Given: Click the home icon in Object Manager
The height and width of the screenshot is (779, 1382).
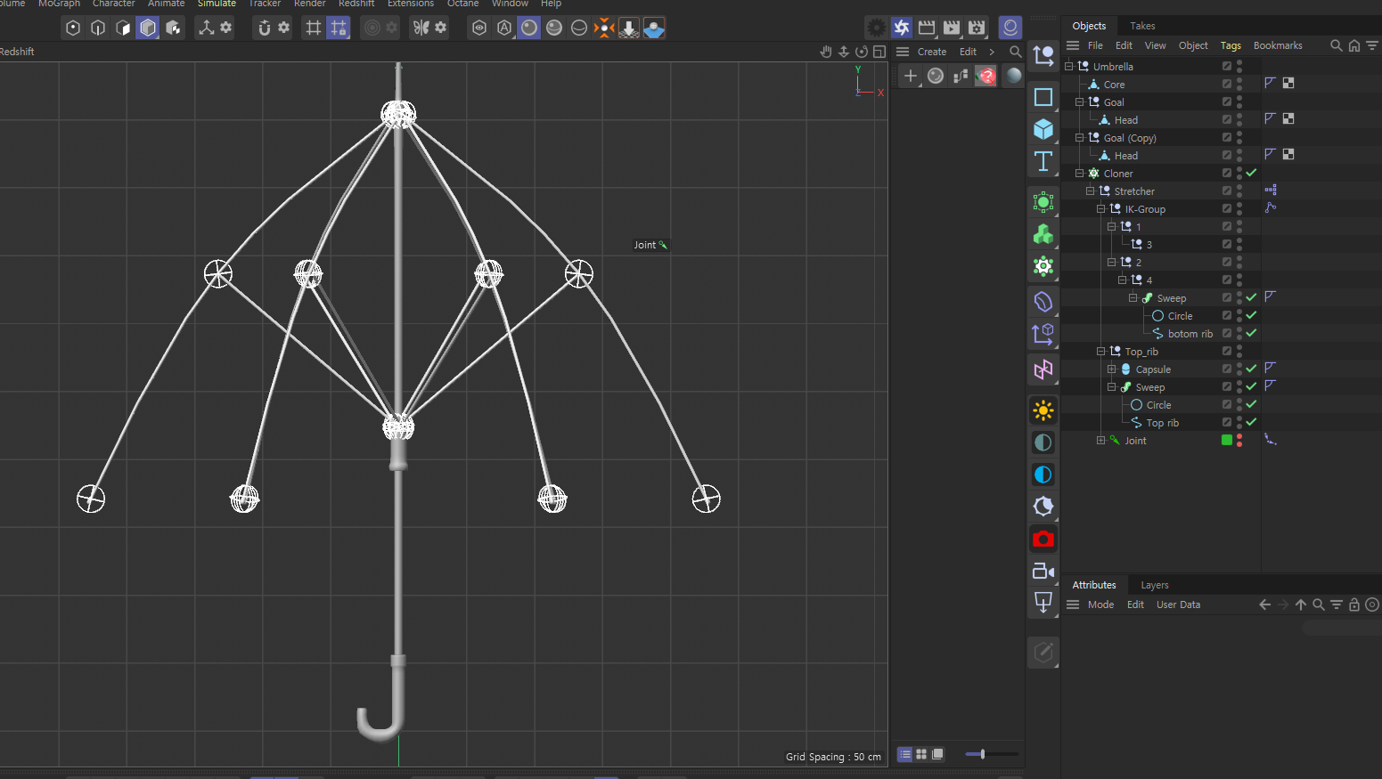Looking at the screenshot, I should (1354, 45).
